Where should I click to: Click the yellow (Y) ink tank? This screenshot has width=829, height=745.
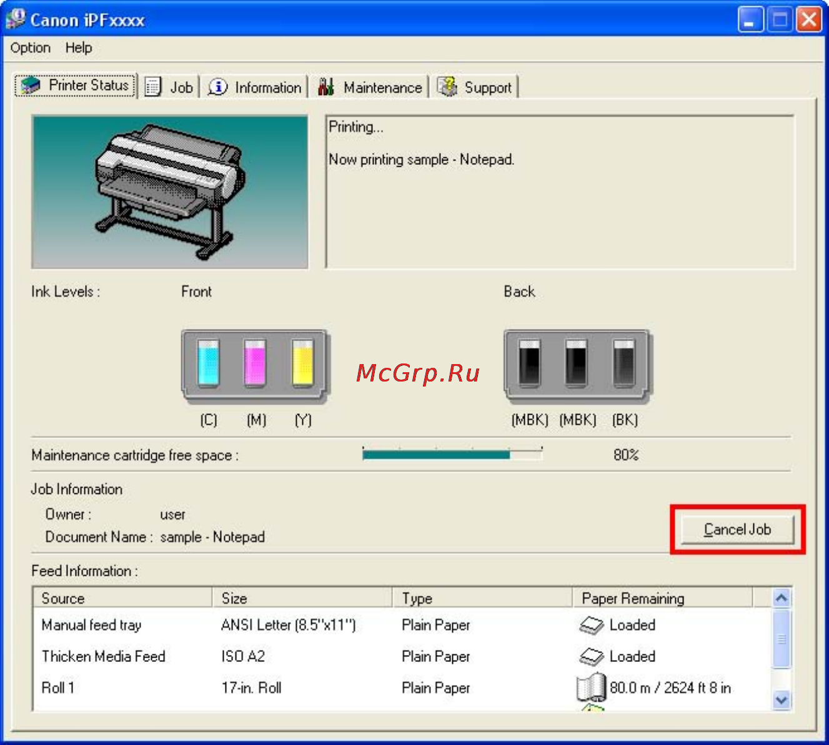click(303, 363)
